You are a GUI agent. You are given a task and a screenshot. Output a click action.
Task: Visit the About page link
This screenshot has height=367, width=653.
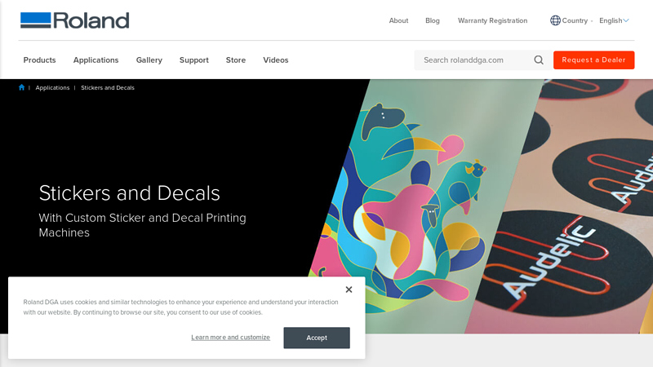(398, 20)
